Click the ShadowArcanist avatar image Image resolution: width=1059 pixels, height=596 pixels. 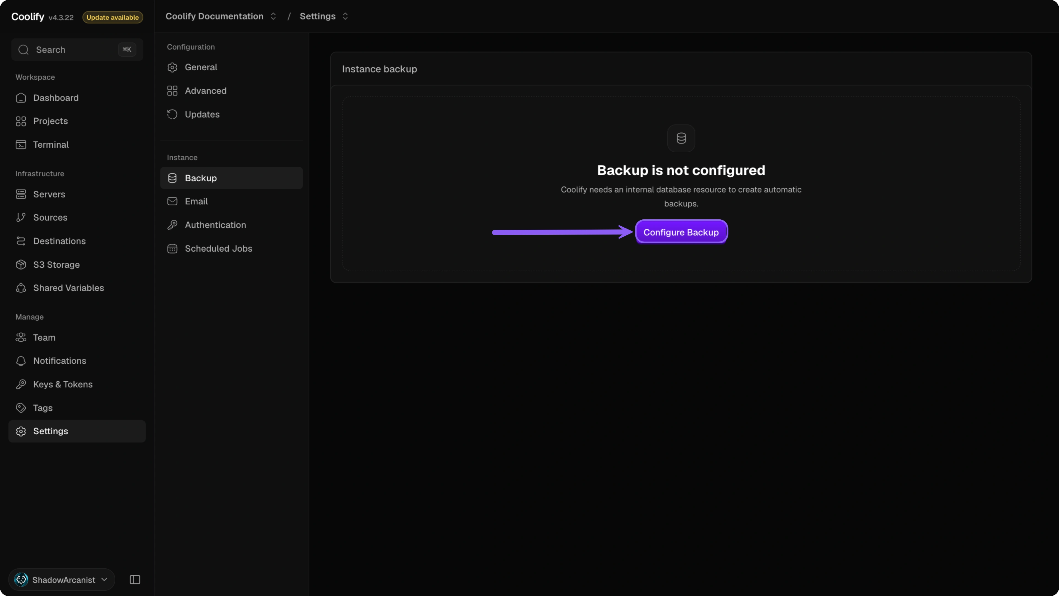click(22, 579)
